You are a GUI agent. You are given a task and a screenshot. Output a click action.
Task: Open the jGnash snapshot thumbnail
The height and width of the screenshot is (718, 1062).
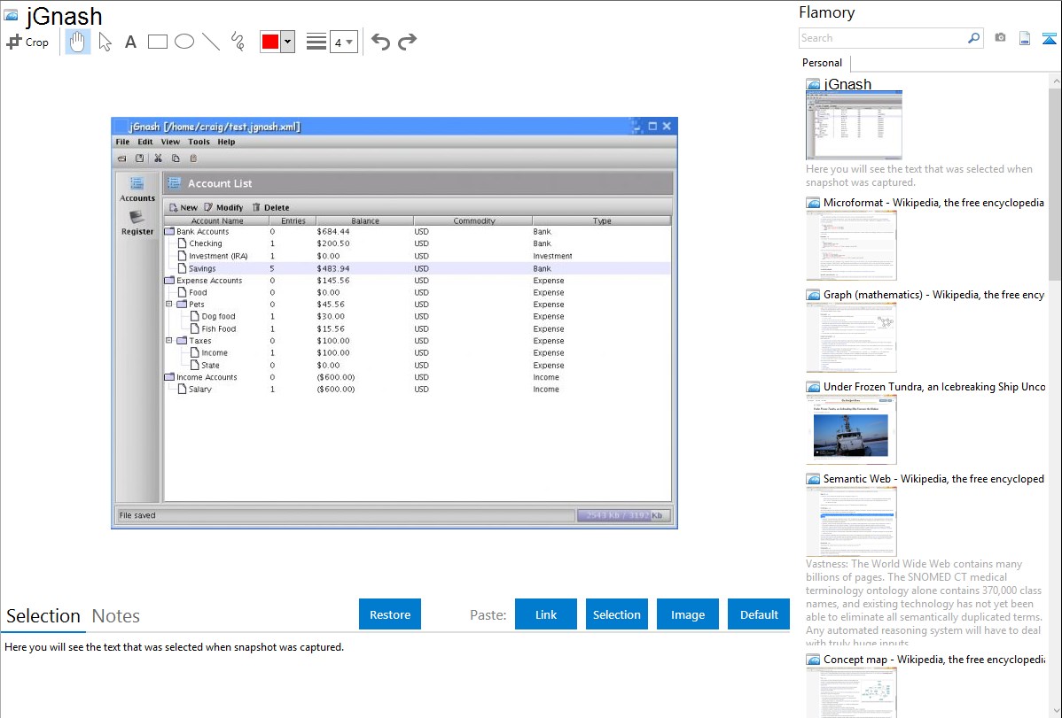[854, 126]
